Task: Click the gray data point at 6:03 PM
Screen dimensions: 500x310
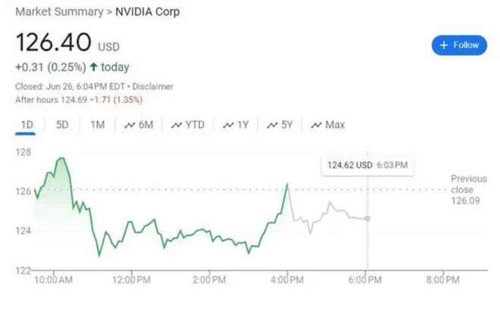Action: [367, 219]
